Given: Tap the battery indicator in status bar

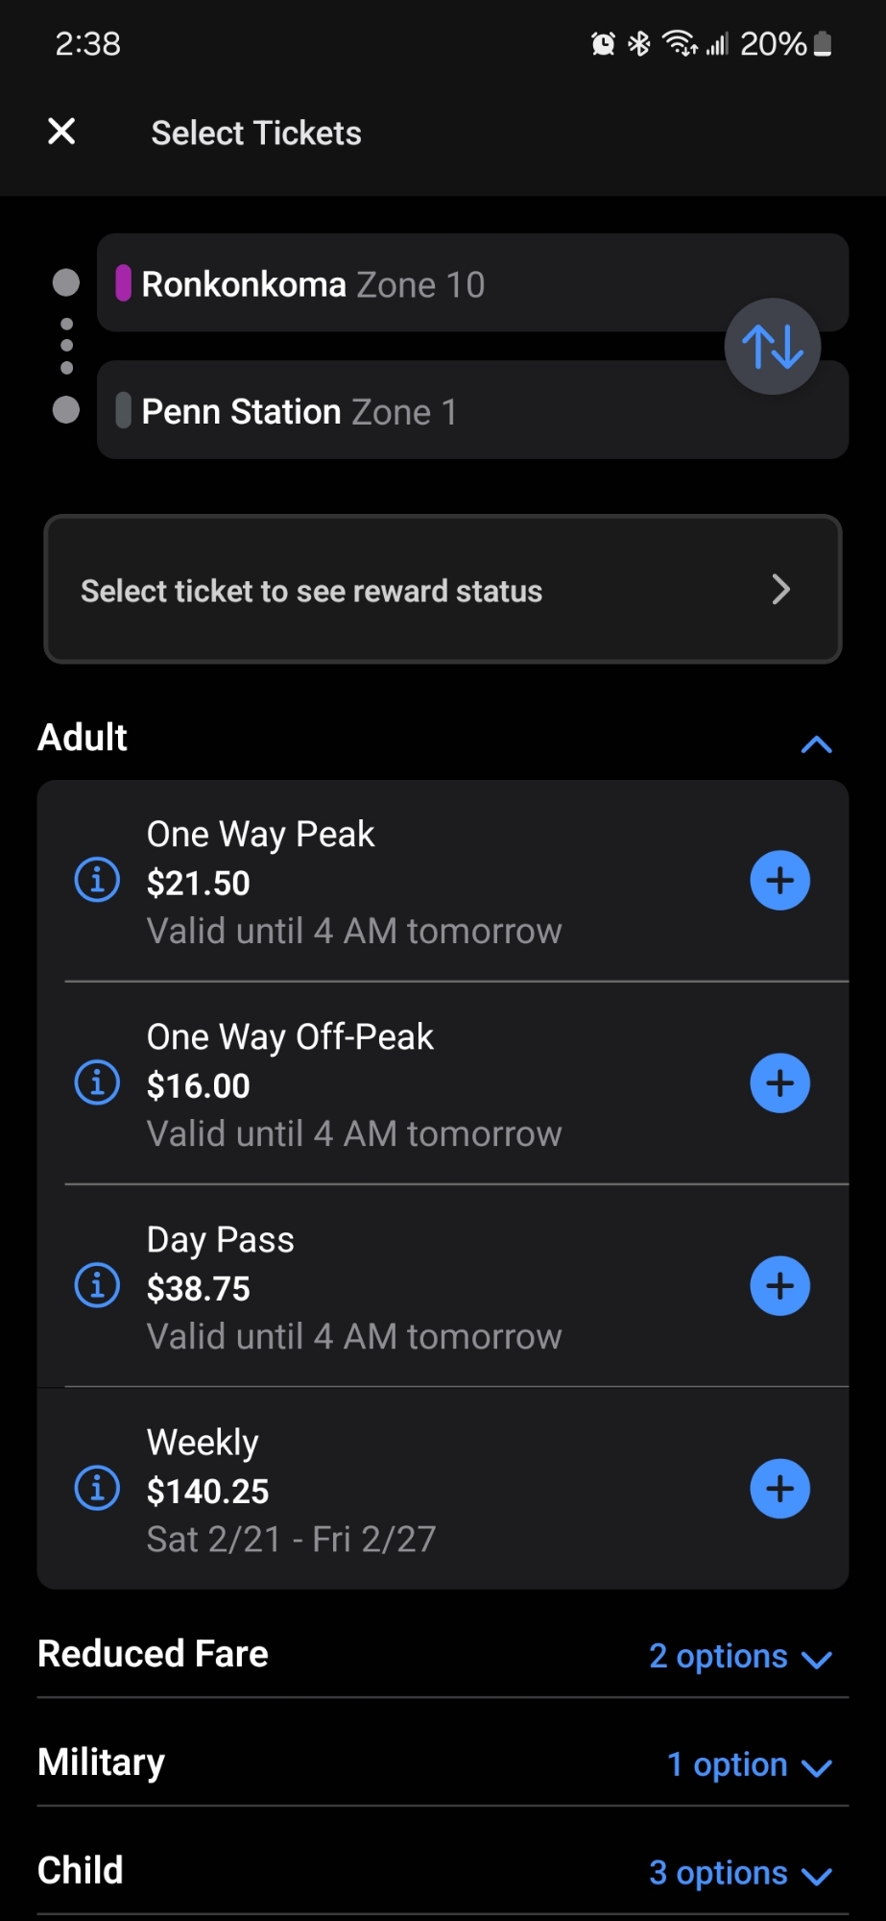Looking at the screenshot, I should pyautogui.click(x=822, y=44).
